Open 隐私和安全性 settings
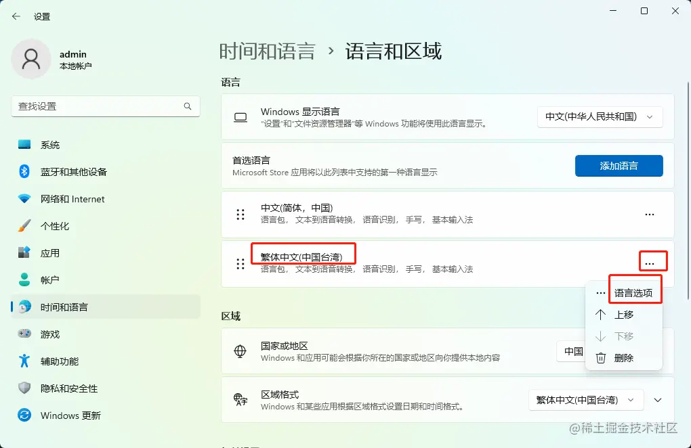Viewport: 691px width, 448px height. (106, 388)
